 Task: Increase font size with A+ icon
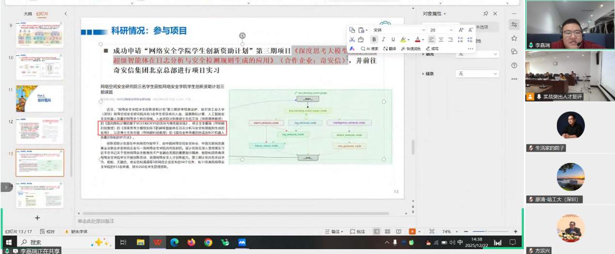(x=461, y=30)
